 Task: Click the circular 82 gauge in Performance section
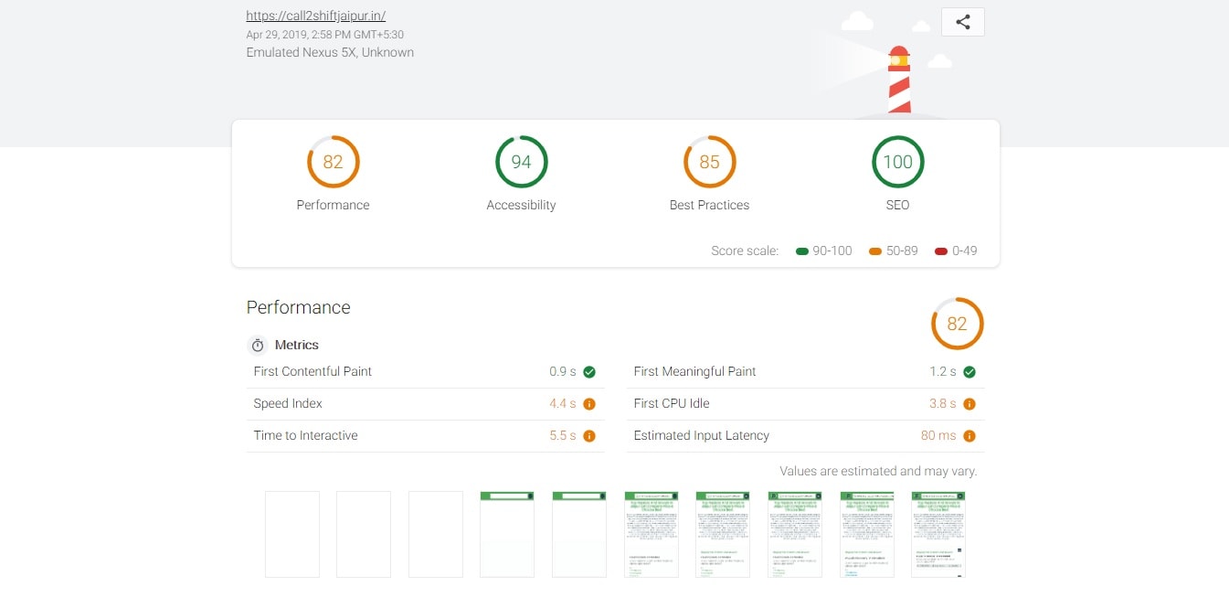coord(957,324)
